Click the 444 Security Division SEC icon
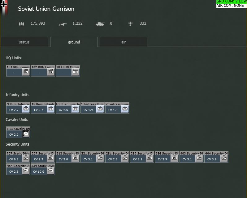 224,158
